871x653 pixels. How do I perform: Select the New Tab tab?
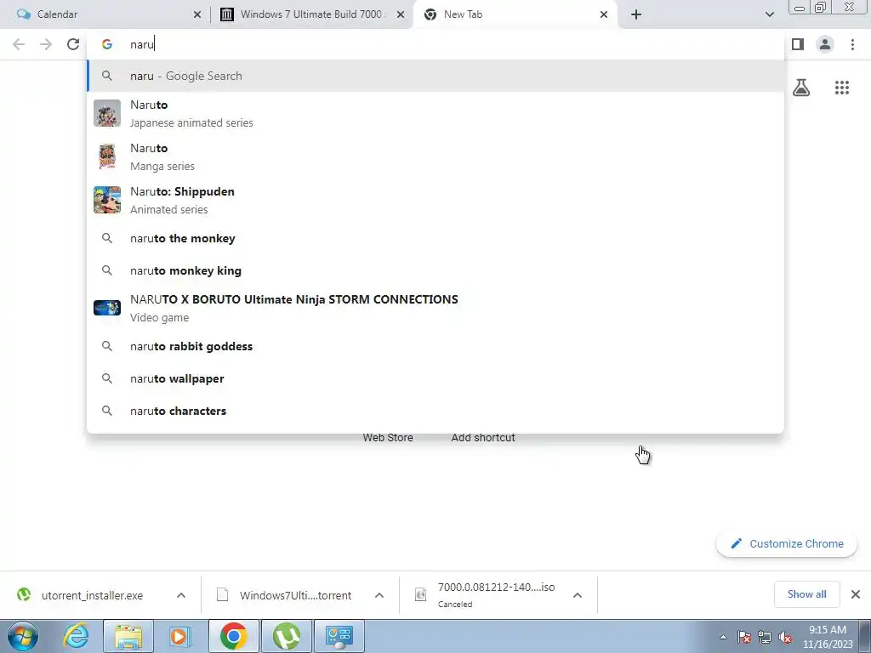pyautogui.click(x=515, y=14)
